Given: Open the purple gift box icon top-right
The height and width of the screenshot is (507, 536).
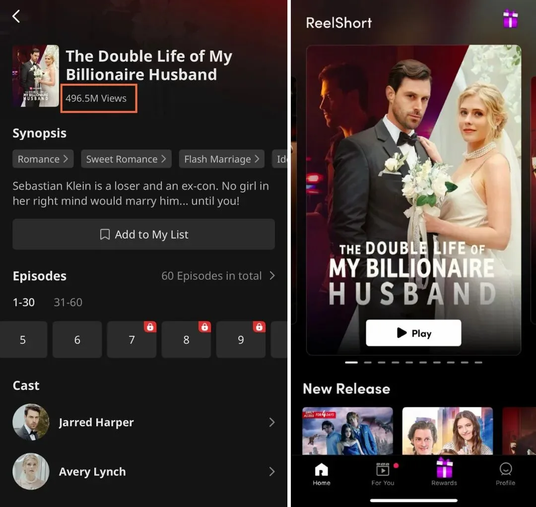Looking at the screenshot, I should 510,19.
